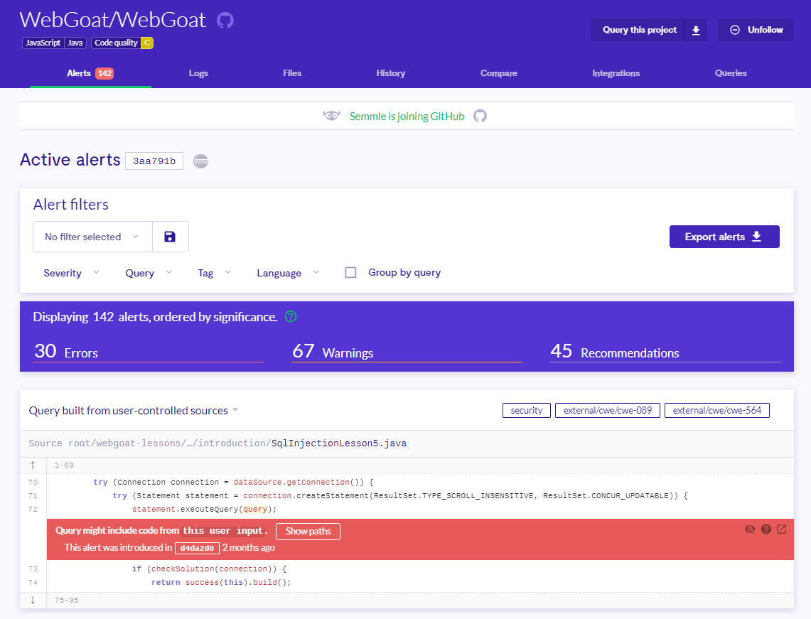Open the Integrations tab

[x=616, y=73]
